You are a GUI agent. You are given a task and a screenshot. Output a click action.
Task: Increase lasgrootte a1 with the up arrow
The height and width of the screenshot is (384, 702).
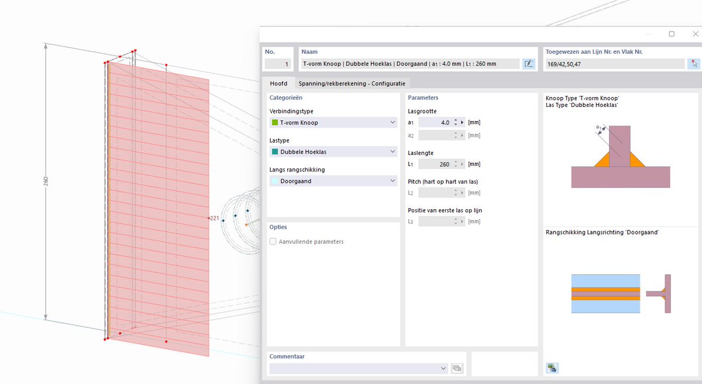tap(456, 119)
